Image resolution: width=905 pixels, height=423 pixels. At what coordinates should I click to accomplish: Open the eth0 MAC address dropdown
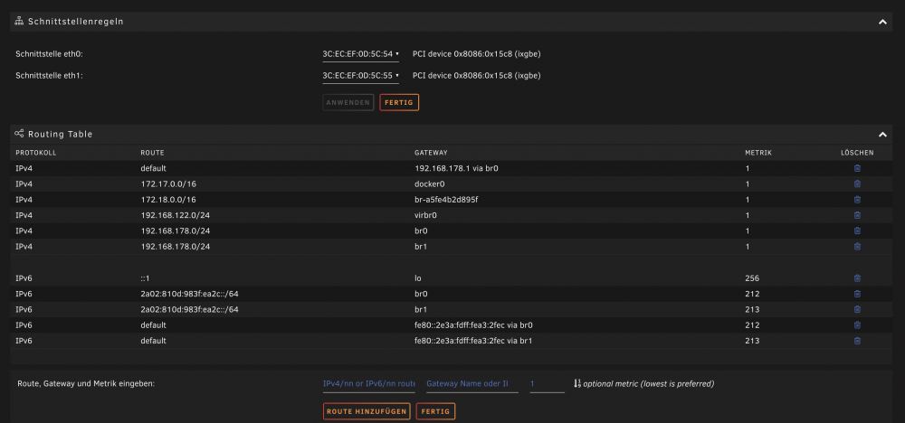361,54
